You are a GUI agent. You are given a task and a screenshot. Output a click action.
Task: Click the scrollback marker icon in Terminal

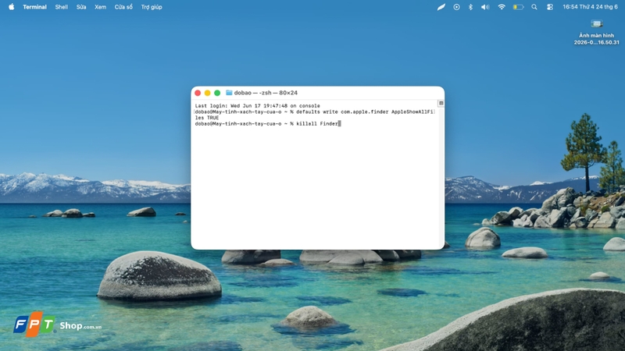441,103
